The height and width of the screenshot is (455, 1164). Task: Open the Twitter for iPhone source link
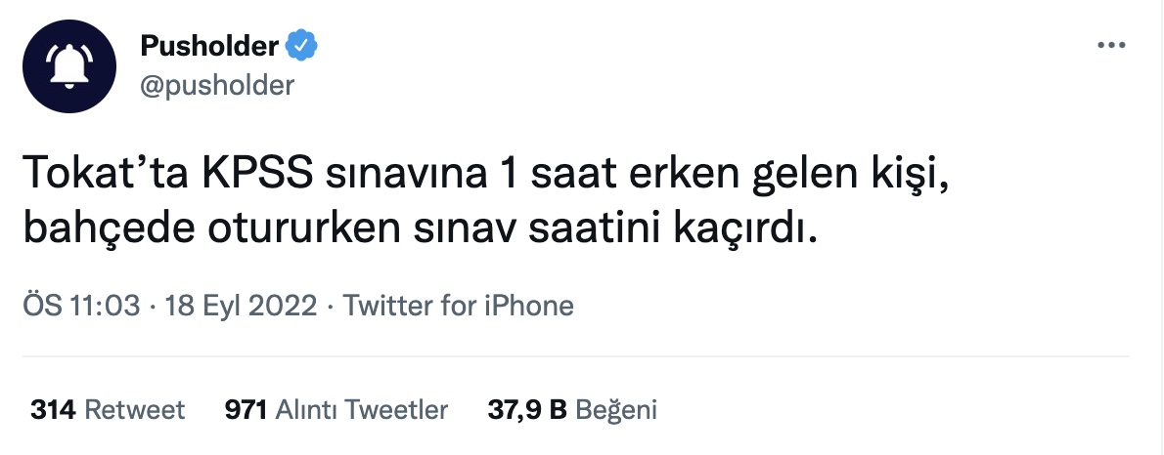pos(458,306)
